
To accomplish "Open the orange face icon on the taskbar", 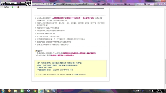I will [9, 91].
